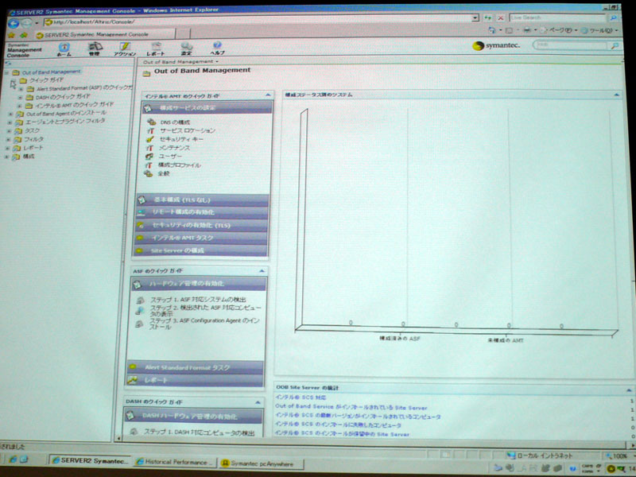Click the Live Search input field
Image resolution: width=636 pixels, height=477 pixels.
[559, 17]
